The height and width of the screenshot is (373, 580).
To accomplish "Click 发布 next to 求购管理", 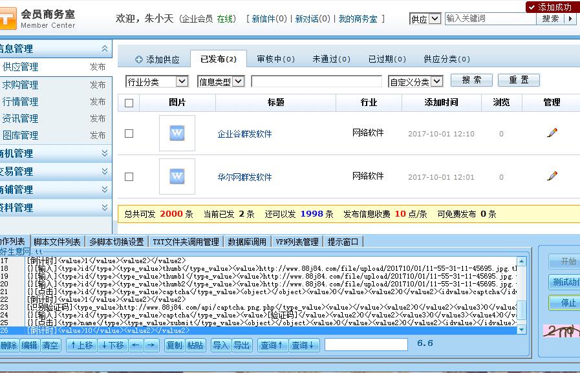I will 98,85.
